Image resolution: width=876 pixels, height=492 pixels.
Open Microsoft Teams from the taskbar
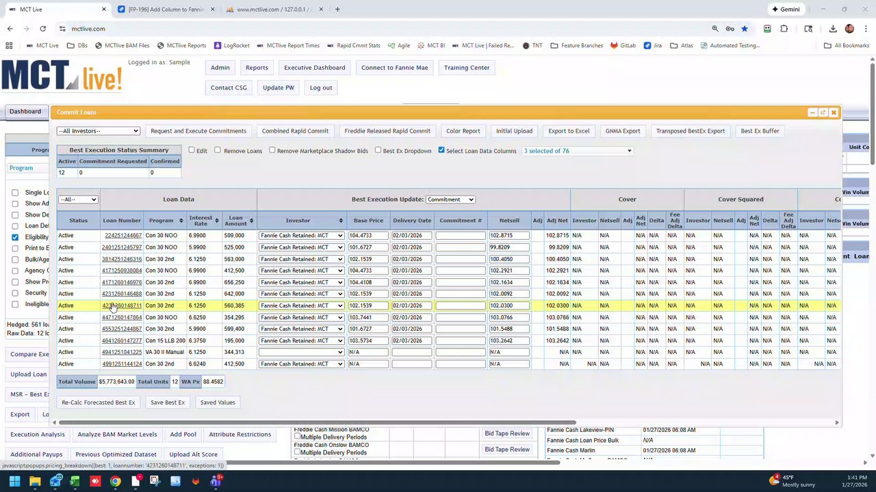click(x=216, y=482)
